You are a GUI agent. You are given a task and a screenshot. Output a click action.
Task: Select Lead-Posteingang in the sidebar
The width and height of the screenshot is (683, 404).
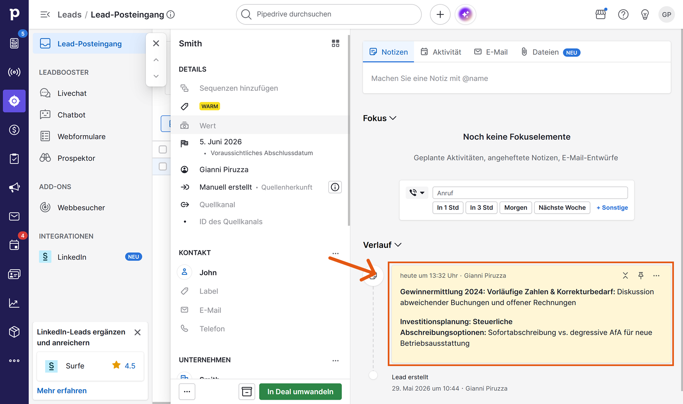coord(89,43)
